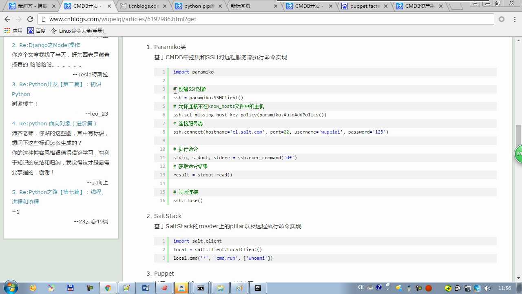522x294 pixels.
Task: Close the i.cnblogs.com tab
Action: click(164, 6)
